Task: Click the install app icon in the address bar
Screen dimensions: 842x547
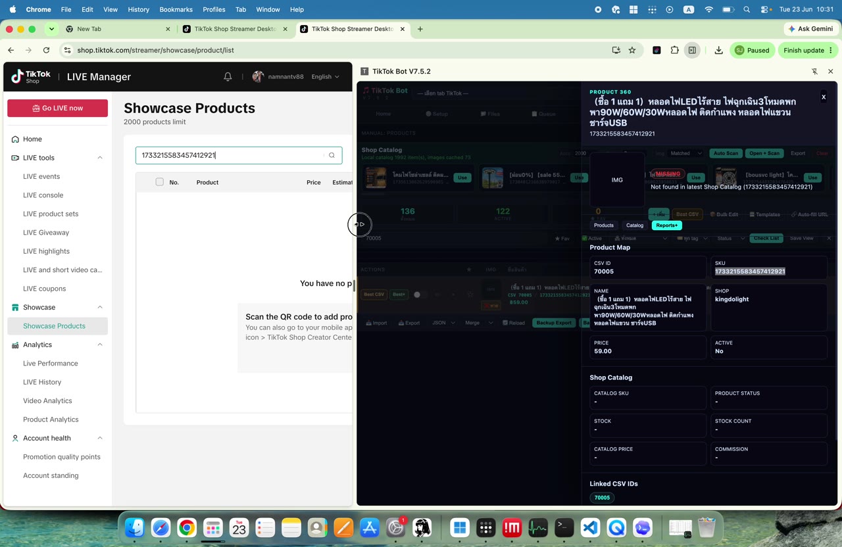Action: pyautogui.click(x=616, y=50)
